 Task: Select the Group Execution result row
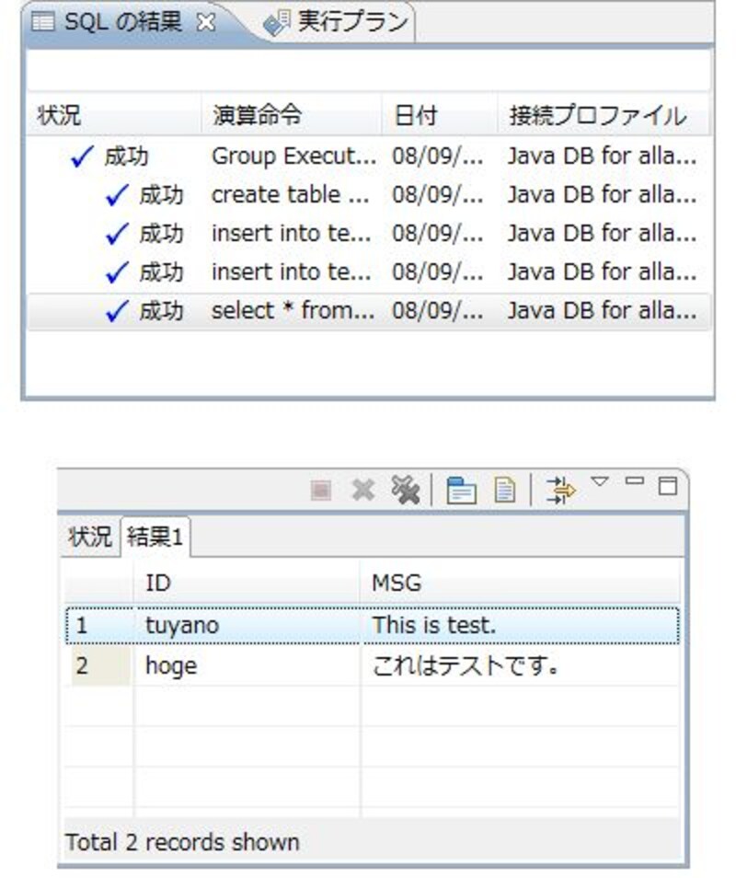pyautogui.click(x=293, y=156)
